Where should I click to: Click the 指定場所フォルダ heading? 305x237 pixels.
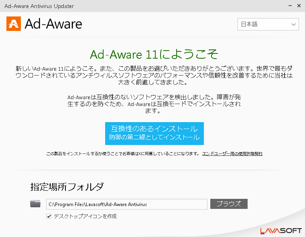(x=67, y=186)
